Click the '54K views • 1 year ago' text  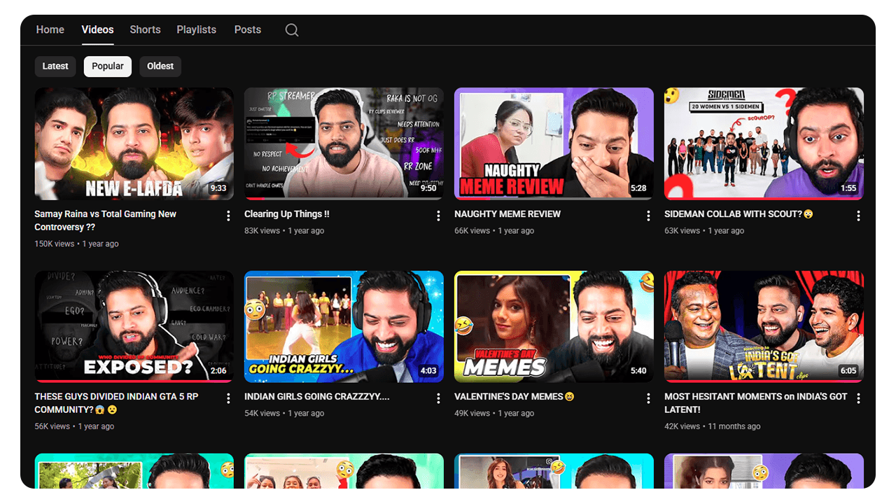284,414
